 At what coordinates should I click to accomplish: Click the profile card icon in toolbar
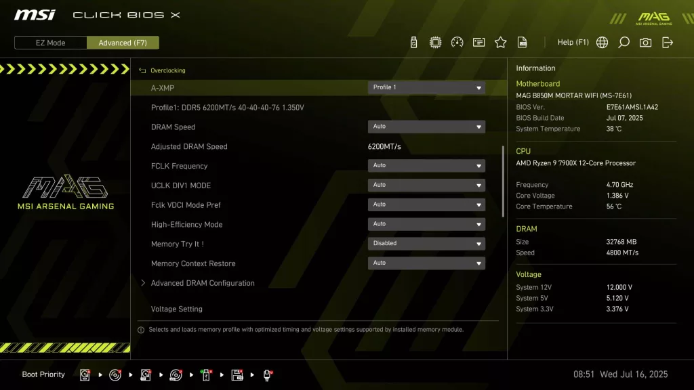click(478, 43)
